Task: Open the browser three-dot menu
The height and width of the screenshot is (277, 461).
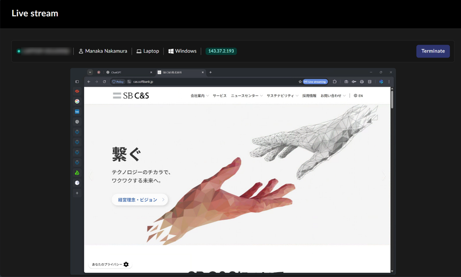Action: (389, 81)
